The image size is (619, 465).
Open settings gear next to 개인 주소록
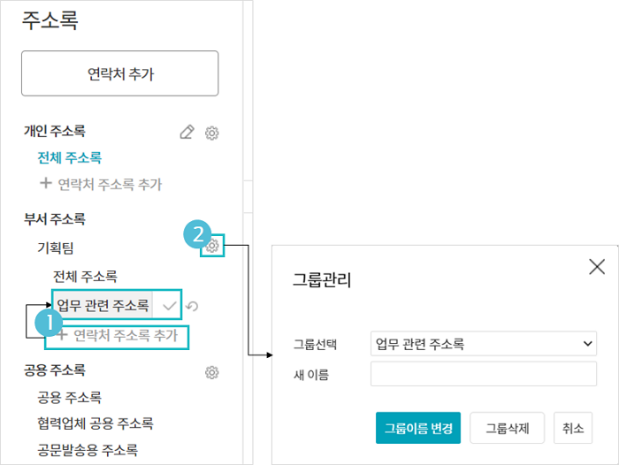click(x=212, y=133)
